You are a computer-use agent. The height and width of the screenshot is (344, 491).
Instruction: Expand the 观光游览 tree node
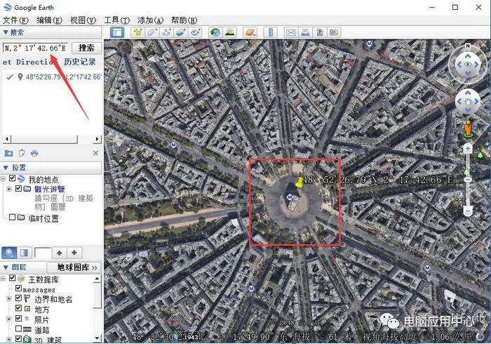click(x=8, y=189)
